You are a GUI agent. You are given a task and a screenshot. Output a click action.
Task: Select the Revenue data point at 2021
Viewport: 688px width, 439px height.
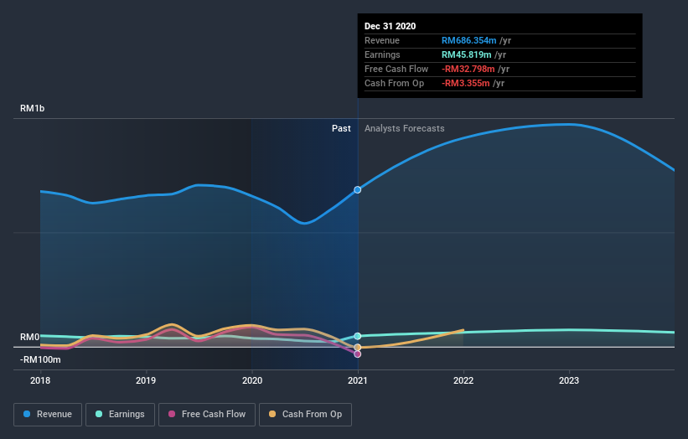tap(358, 190)
